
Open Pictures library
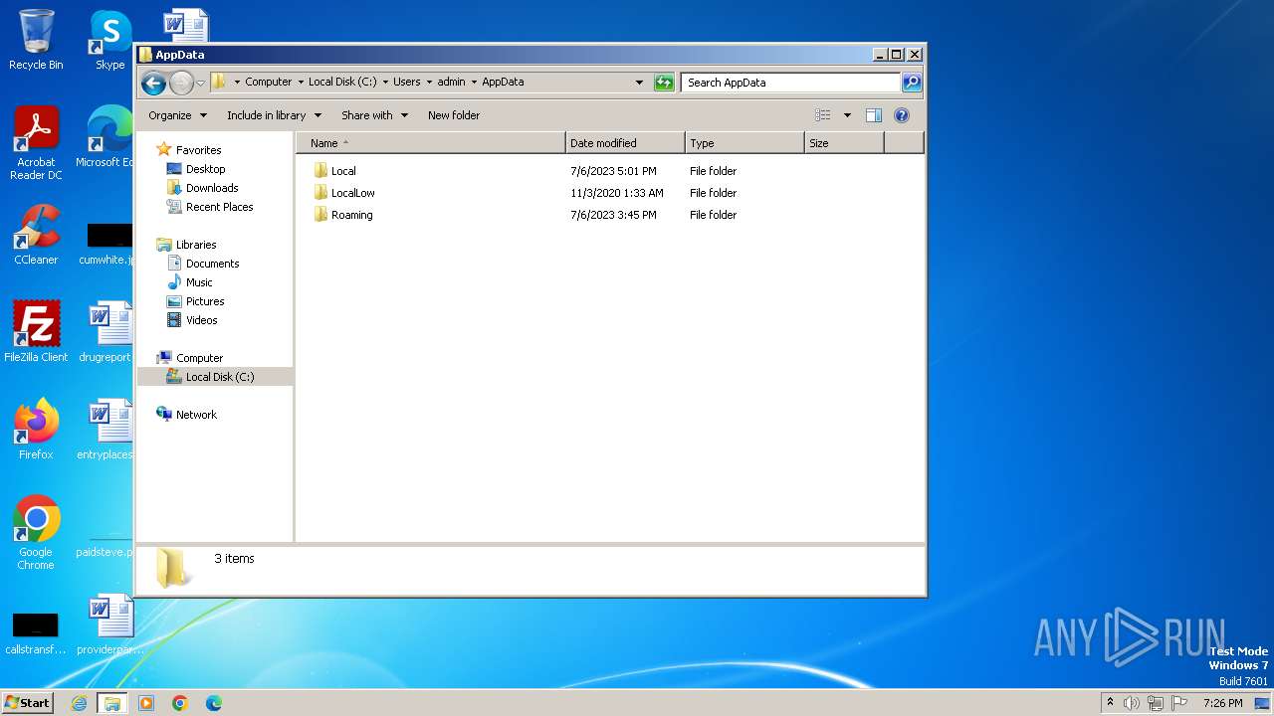tap(205, 301)
